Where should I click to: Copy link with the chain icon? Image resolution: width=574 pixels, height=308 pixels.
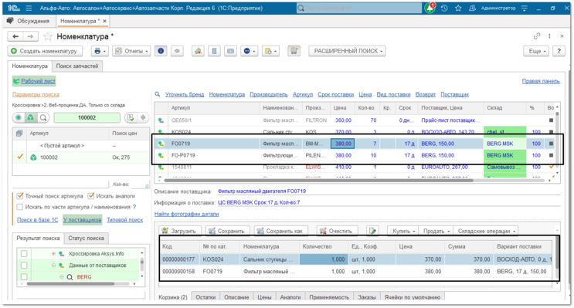[537, 36]
